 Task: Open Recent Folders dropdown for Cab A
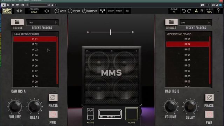coord(42,22)
